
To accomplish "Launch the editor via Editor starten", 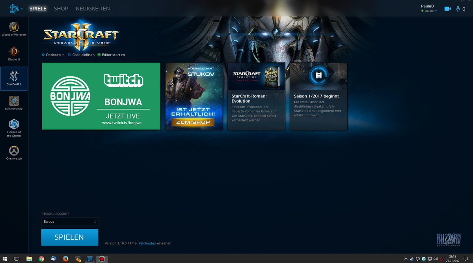I will coord(111,55).
